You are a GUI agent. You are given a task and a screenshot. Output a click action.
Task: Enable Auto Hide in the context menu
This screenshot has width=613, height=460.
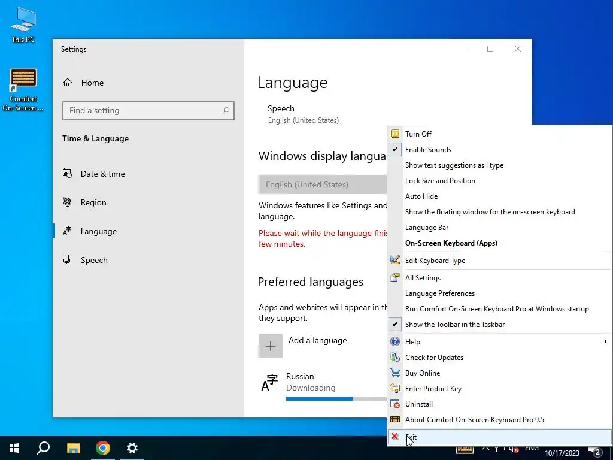click(x=500, y=196)
